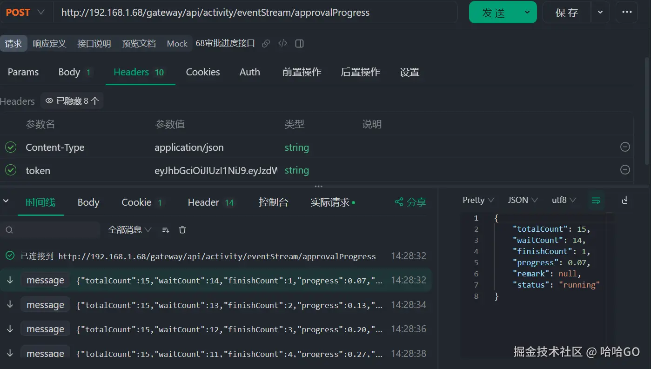Click the "status": "running" JSON line
Viewport: 651px width, 369px height.
(556, 285)
